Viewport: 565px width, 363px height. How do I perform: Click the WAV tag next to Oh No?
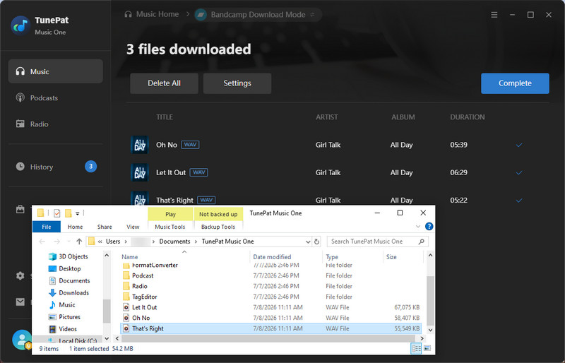pos(190,145)
